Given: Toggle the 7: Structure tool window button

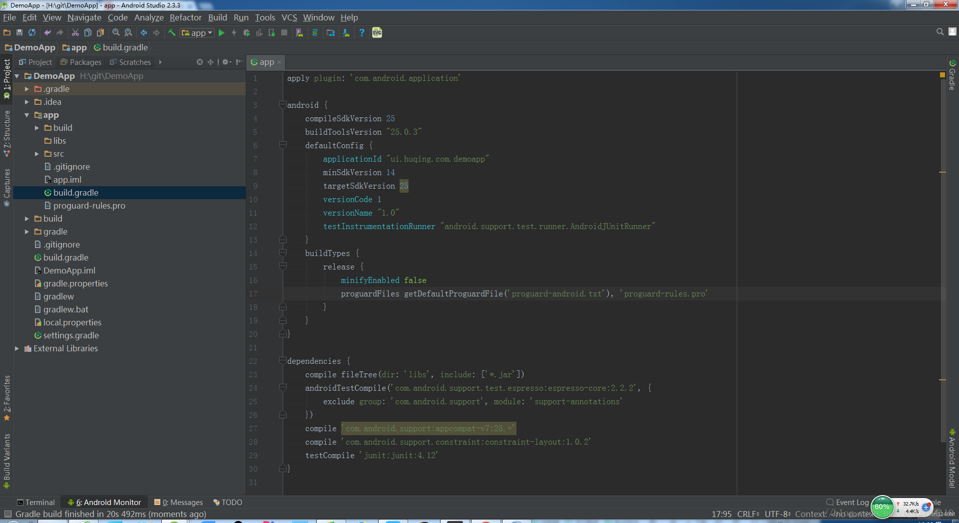Looking at the screenshot, I should [x=6, y=134].
